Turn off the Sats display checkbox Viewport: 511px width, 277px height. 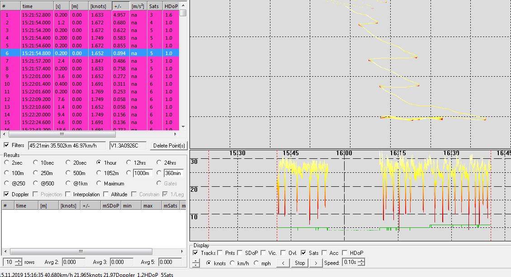(x=303, y=253)
